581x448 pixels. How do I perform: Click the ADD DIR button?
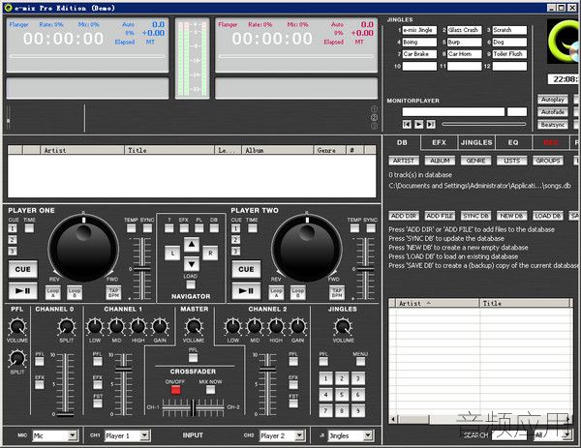click(404, 216)
